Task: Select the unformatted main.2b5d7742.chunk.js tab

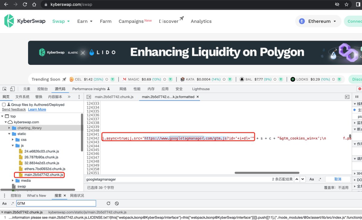Action: point(114,97)
